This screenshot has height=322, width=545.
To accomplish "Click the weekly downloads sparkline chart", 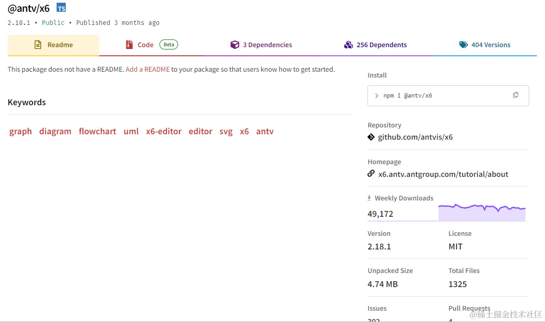I will [x=482, y=213].
